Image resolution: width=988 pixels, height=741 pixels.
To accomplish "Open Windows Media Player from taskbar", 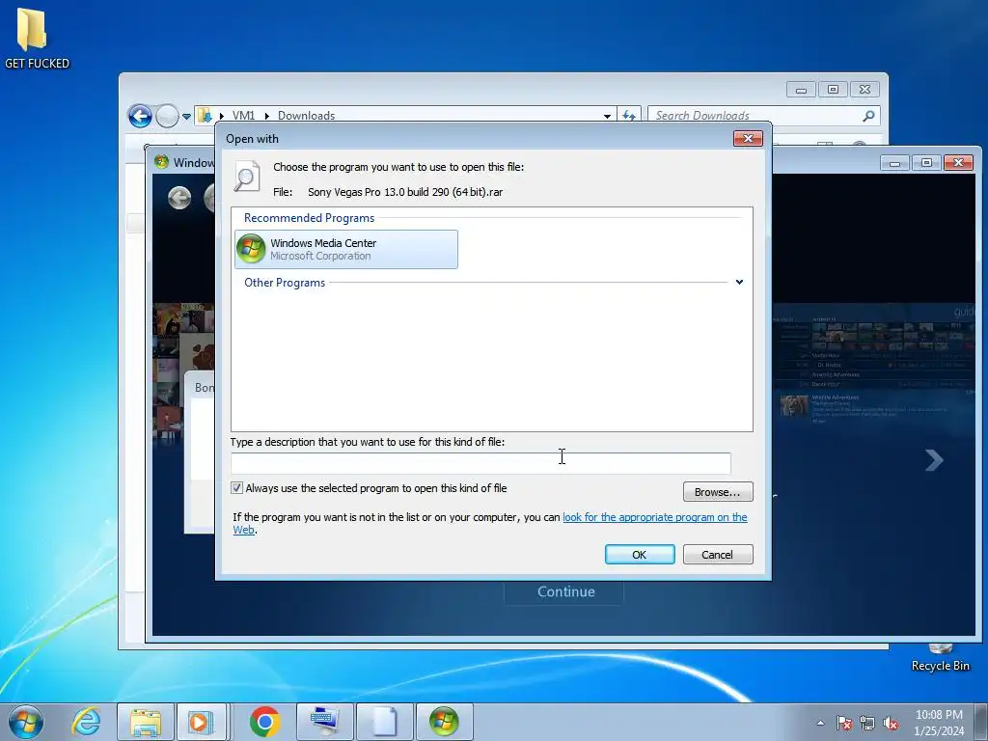I will (202, 722).
